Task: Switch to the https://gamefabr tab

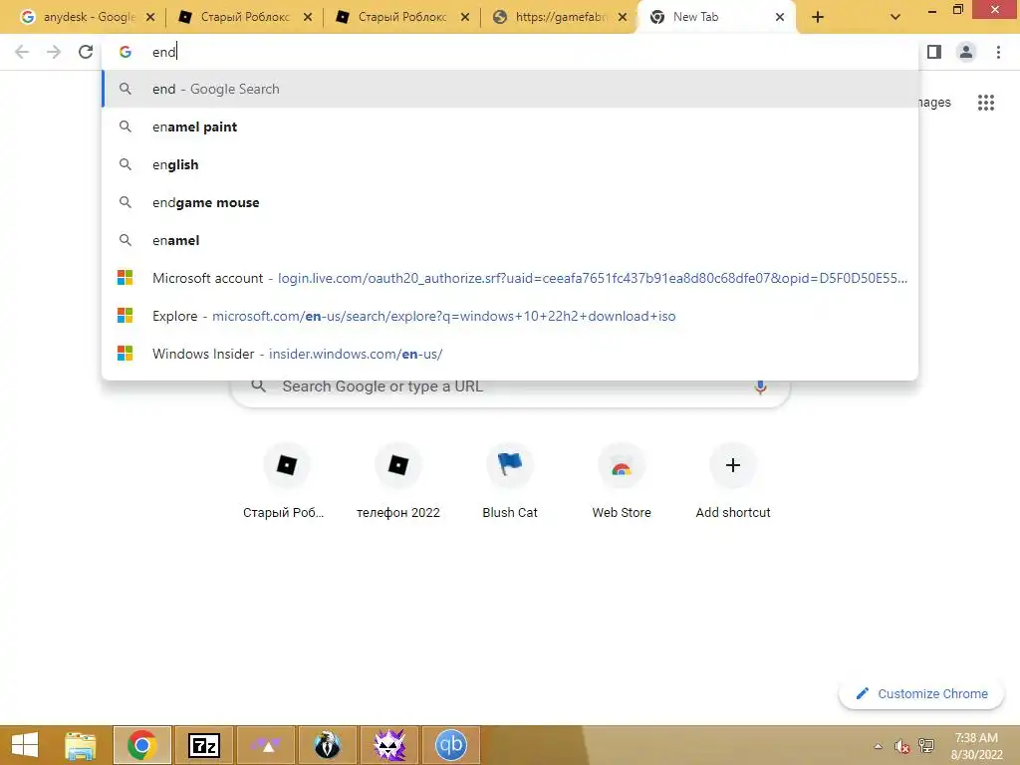Action: (x=560, y=17)
